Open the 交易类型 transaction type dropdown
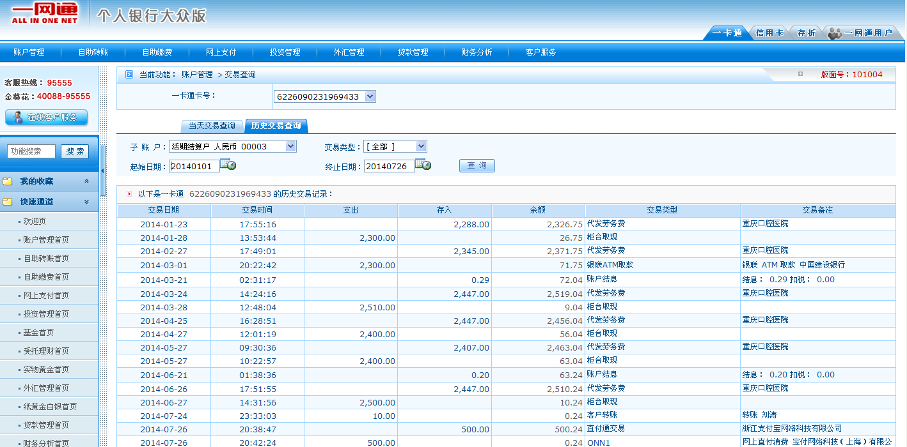 coord(420,146)
